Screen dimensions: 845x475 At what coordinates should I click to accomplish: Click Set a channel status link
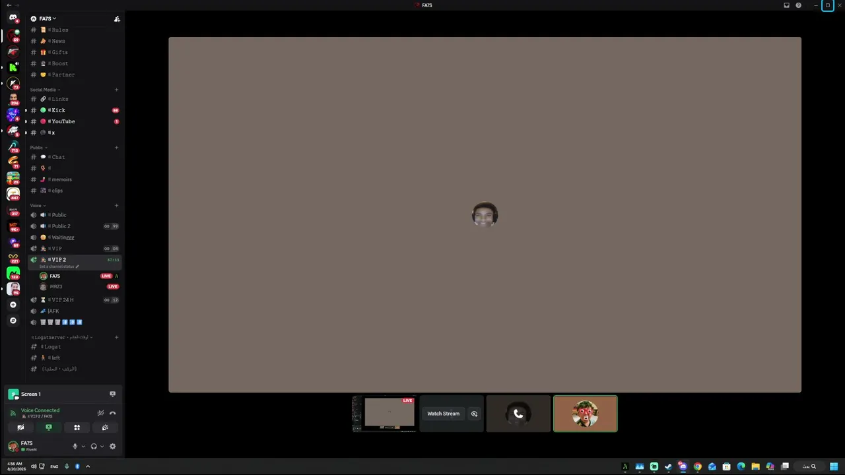(x=59, y=267)
